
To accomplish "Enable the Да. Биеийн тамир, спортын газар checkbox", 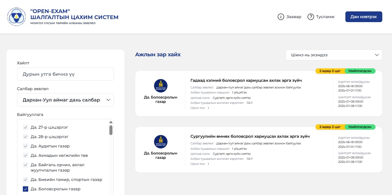I will click(x=25, y=180).
